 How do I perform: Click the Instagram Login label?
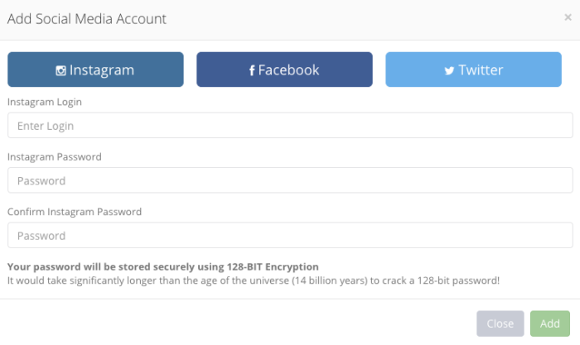point(45,102)
